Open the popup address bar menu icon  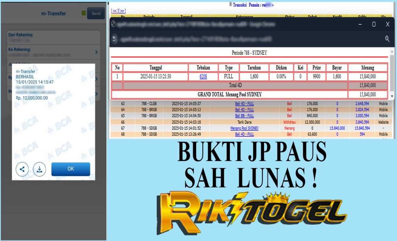(x=114, y=39)
